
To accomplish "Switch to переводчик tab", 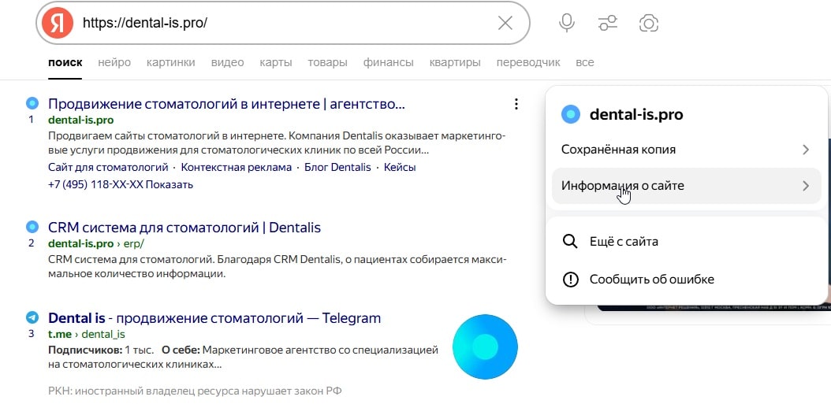I will [528, 62].
